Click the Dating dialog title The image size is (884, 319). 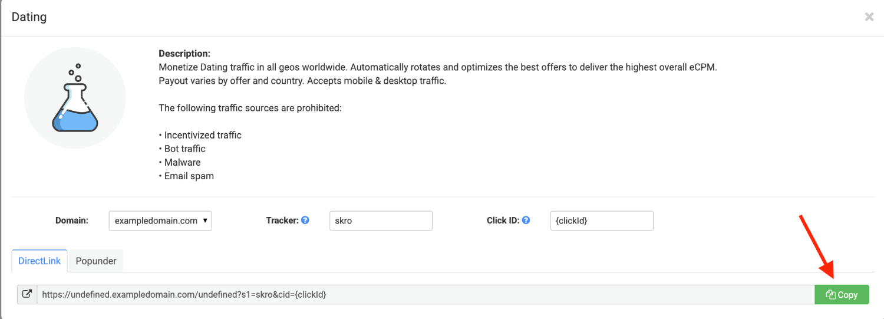[x=29, y=17]
